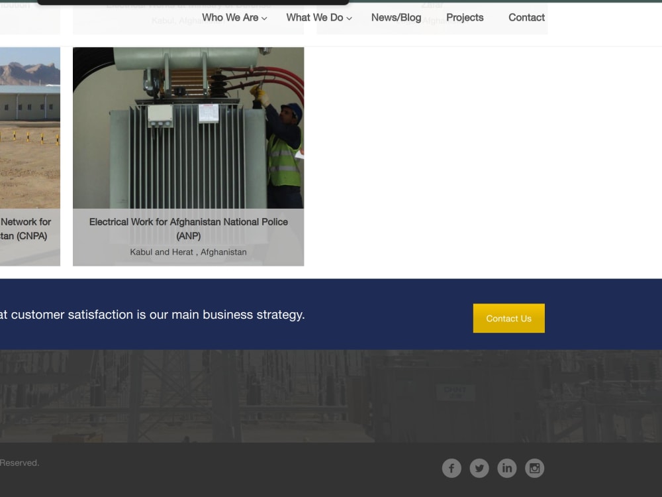Open the transformer technician project photo
The image size is (662, 497).
click(x=188, y=128)
